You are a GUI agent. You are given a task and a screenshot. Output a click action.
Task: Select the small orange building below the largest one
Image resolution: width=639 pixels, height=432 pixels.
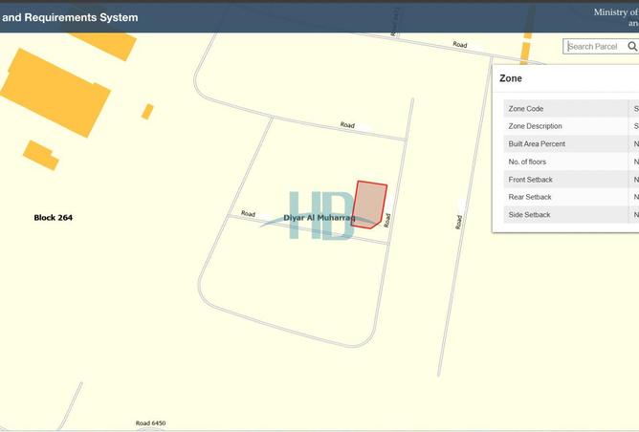coord(41,154)
